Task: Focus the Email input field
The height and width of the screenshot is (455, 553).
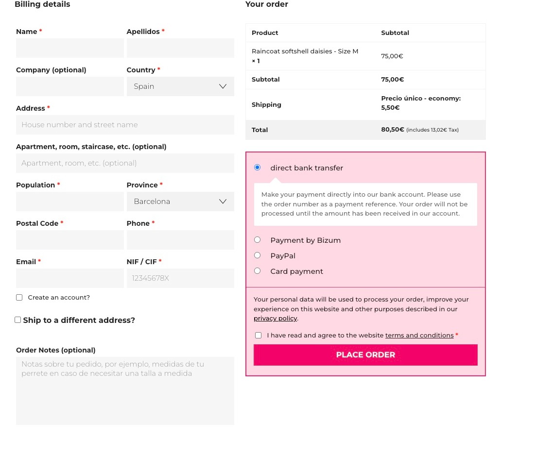Action: 70,278
